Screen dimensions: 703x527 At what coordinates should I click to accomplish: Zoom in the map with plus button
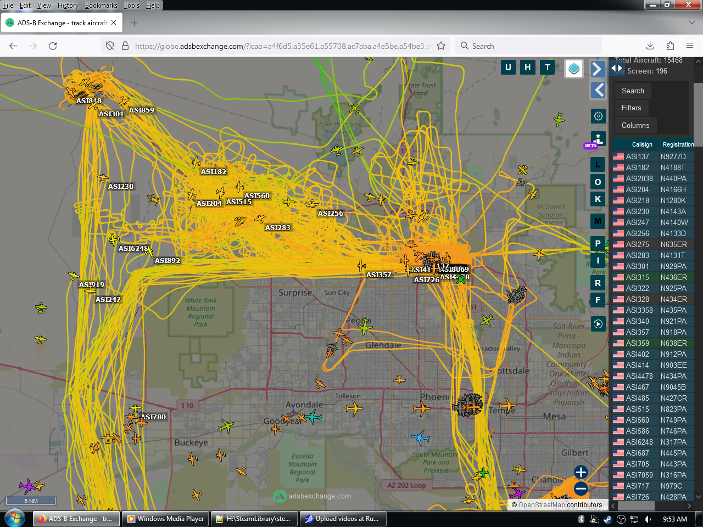pyautogui.click(x=581, y=472)
